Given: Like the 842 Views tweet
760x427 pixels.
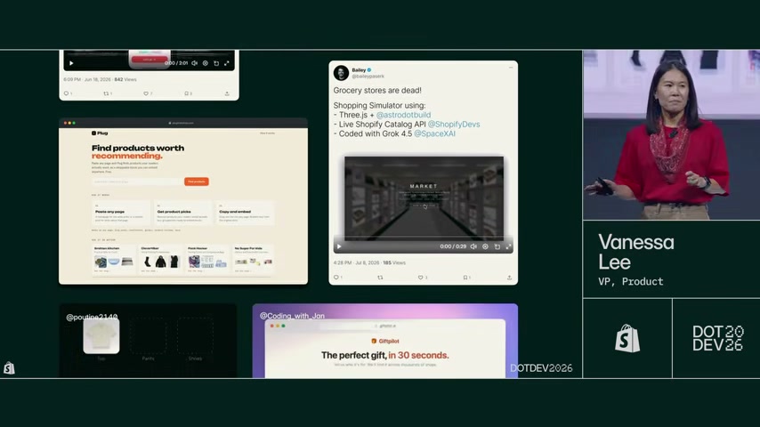Looking at the screenshot, I should click(x=148, y=93).
